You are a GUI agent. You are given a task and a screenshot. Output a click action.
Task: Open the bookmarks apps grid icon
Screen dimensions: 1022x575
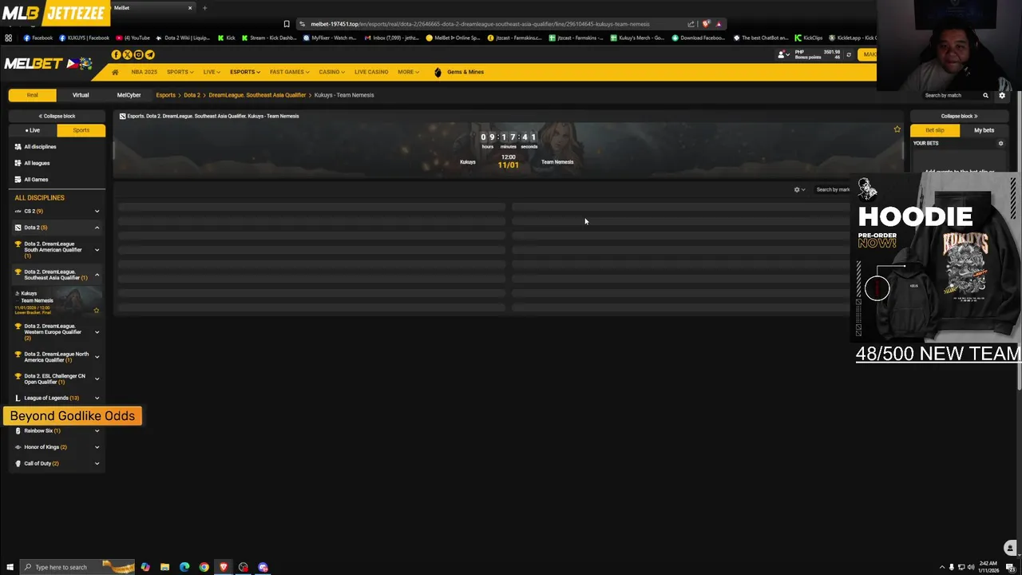(9, 38)
